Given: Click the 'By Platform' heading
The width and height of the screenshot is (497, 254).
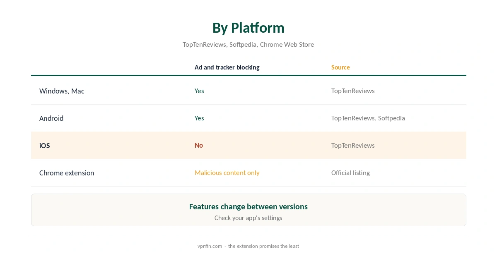Looking at the screenshot, I should [x=248, y=28].
